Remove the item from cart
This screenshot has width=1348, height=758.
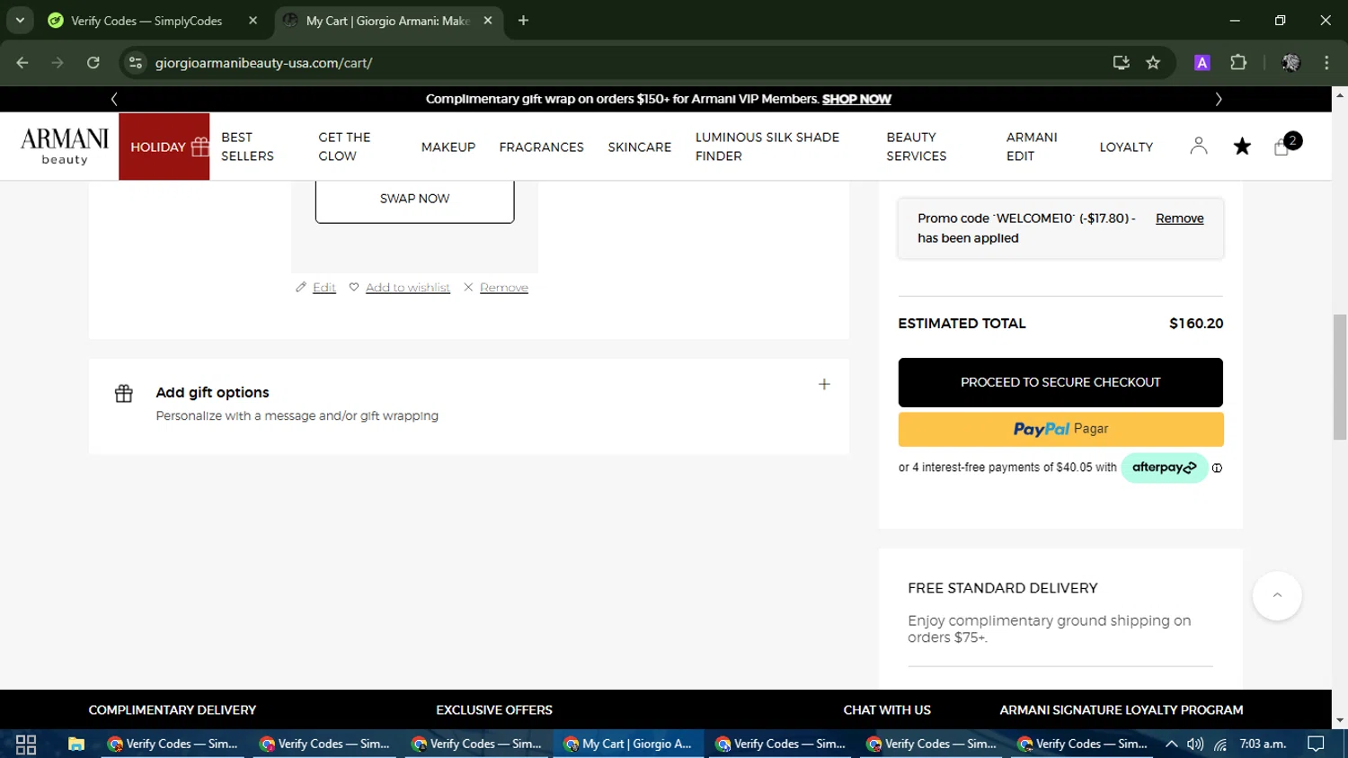point(503,288)
